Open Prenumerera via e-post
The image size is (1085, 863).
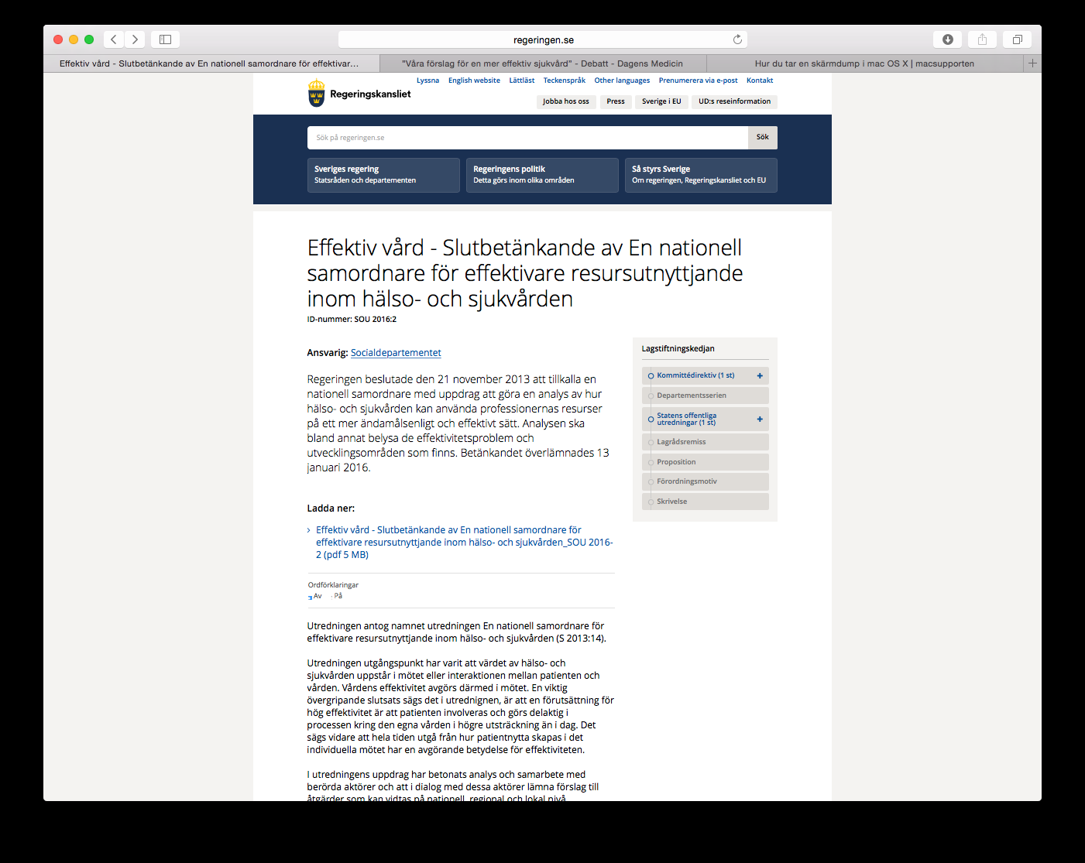[698, 80]
